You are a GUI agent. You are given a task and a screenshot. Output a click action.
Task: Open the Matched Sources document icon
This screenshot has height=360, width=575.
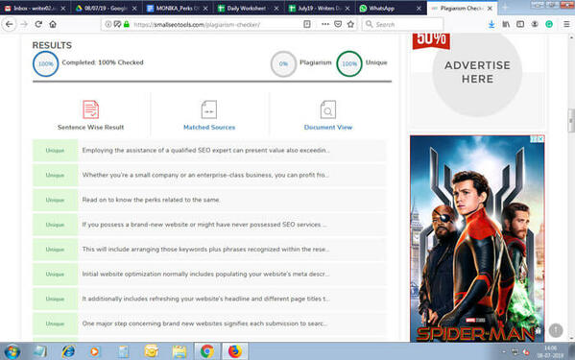(x=209, y=109)
